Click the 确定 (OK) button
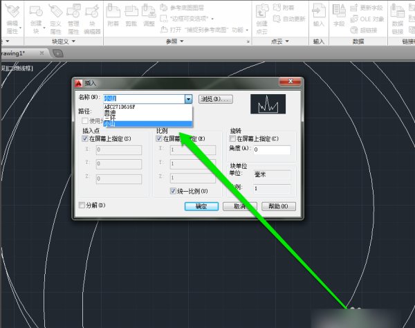Screen dimensions: 415x328 point(201,206)
